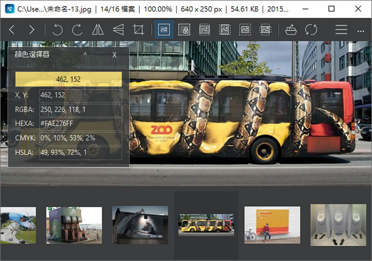Viewport: 372px width, 261px height.
Task: Toggle lock zoom ratio icon
Action: (184, 30)
